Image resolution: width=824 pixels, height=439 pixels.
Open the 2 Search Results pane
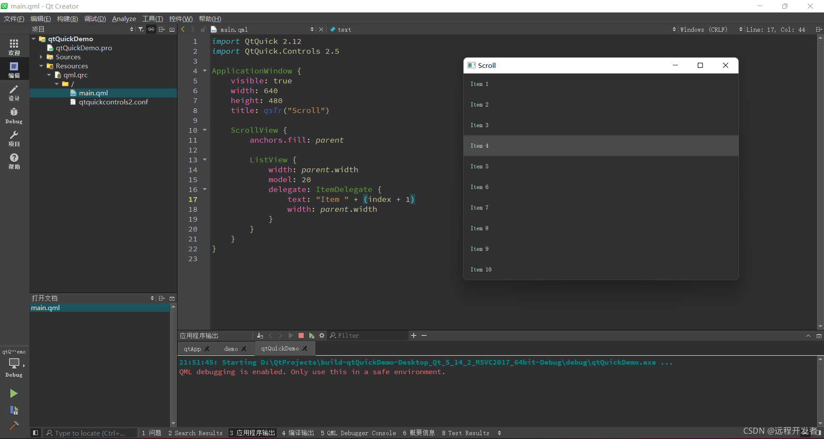[x=195, y=433]
